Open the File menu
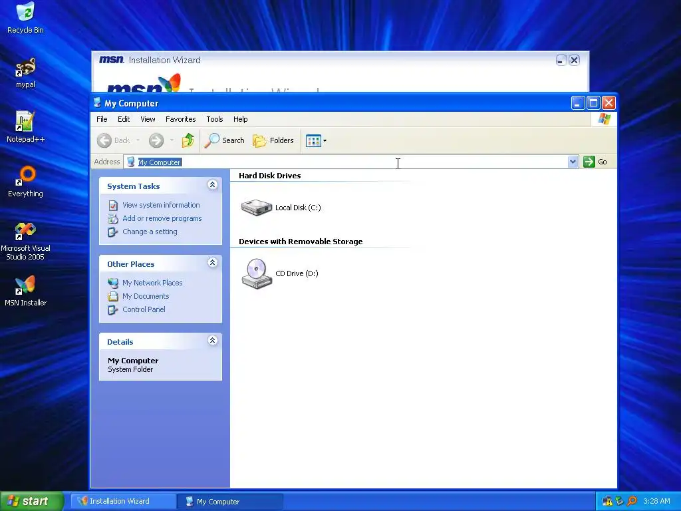Image resolution: width=681 pixels, height=511 pixels. (x=102, y=119)
